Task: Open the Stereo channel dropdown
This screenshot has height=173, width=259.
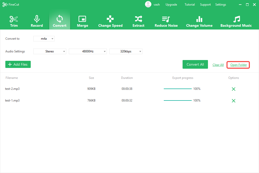Action: pyautogui.click(x=50, y=51)
